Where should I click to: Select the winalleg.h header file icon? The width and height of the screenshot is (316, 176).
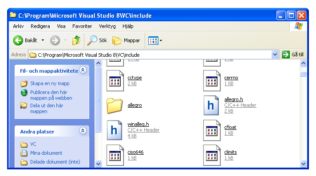click(114, 130)
